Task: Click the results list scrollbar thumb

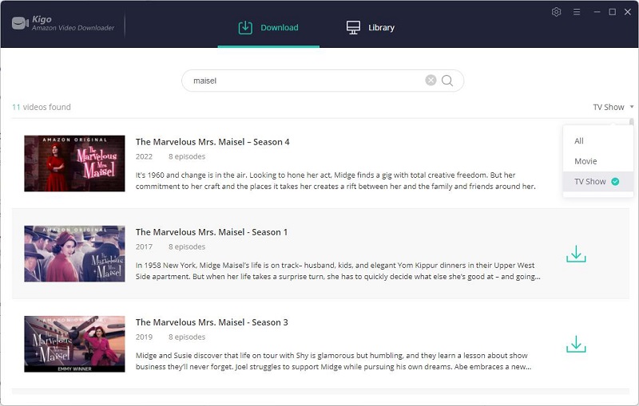Action: tap(631, 122)
